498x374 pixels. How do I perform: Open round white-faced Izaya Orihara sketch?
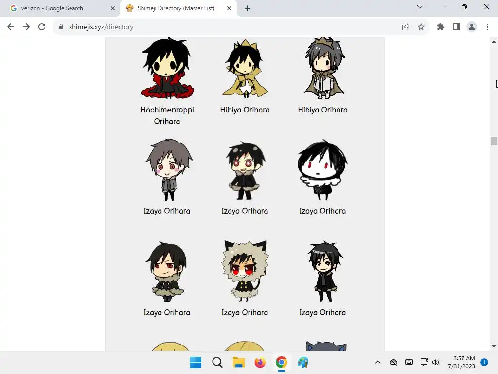(323, 170)
